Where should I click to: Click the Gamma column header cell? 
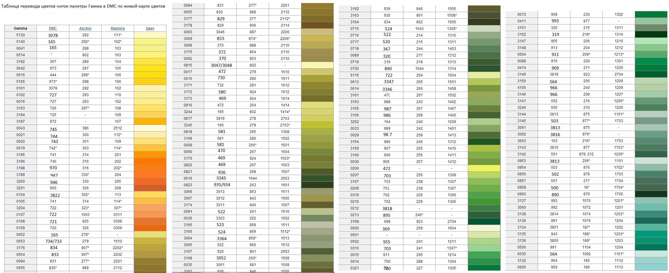pyautogui.click(x=21, y=28)
